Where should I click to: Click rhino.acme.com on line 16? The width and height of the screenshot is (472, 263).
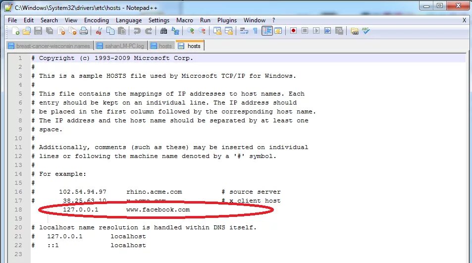(154, 192)
